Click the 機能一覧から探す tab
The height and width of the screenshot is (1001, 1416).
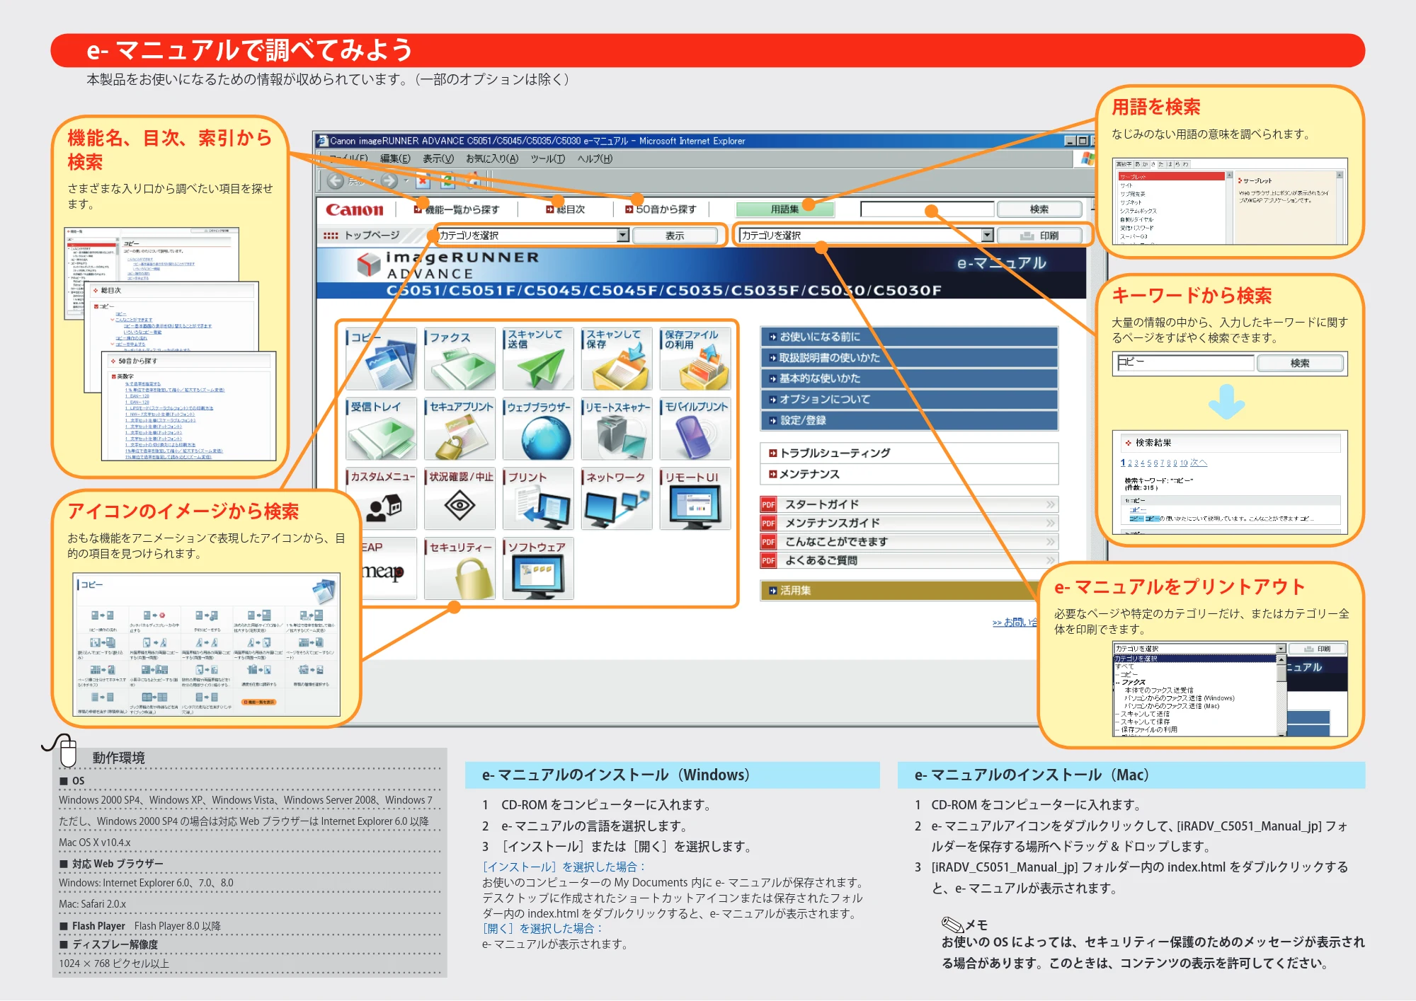457,209
